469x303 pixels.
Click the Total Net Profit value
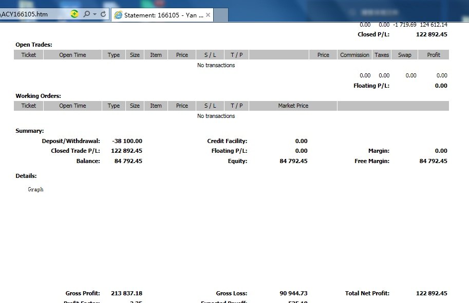432,293
